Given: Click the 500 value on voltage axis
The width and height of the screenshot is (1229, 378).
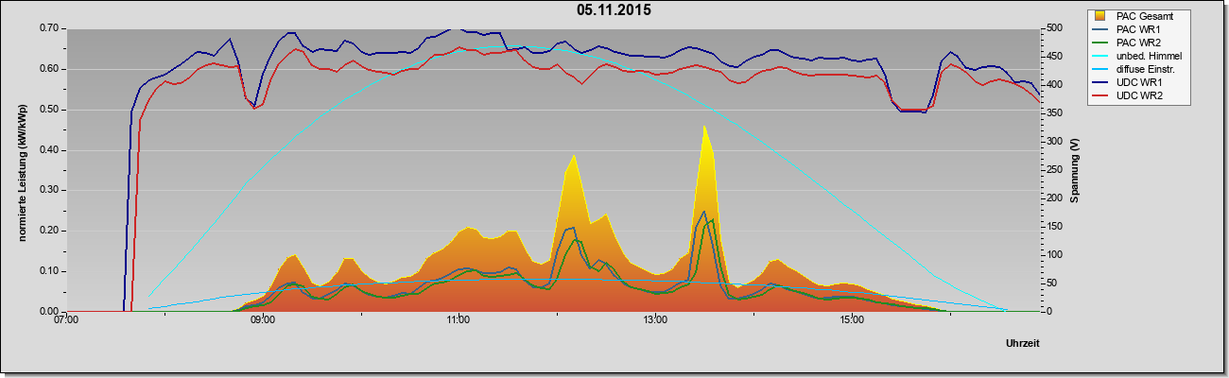Looking at the screenshot, I should click(x=1055, y=28).
